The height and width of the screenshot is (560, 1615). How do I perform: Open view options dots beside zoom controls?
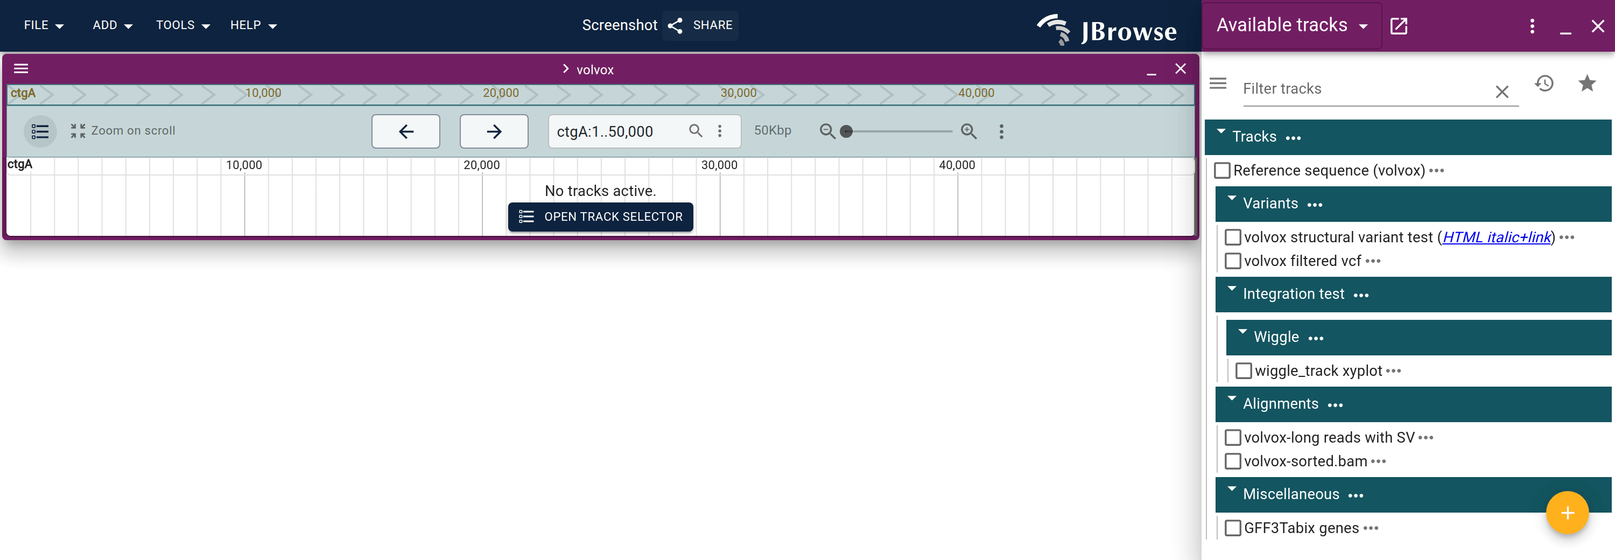click(1001, 131)
